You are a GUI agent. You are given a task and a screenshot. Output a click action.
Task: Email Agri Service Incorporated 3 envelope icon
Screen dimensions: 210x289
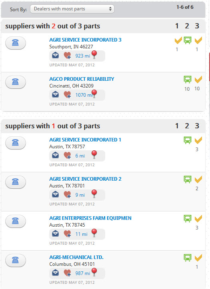click(x=55, y=55)
